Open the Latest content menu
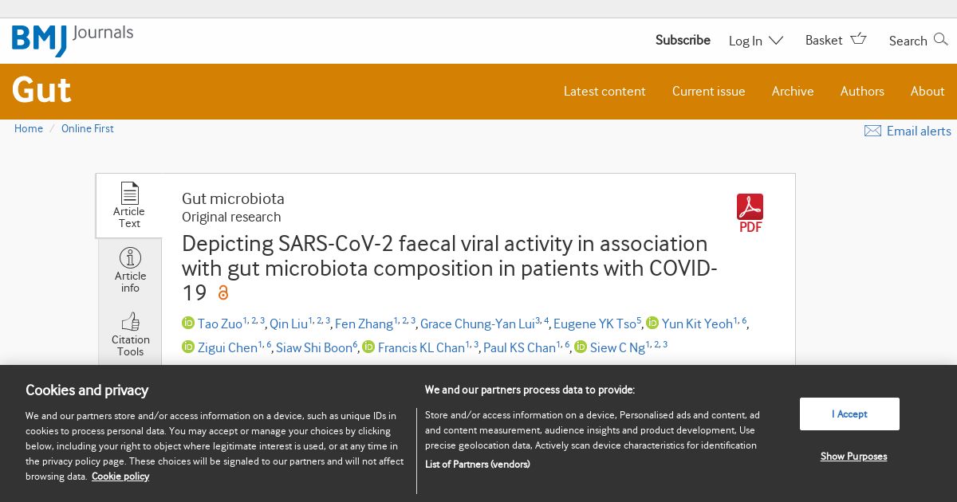 point(605,91)
